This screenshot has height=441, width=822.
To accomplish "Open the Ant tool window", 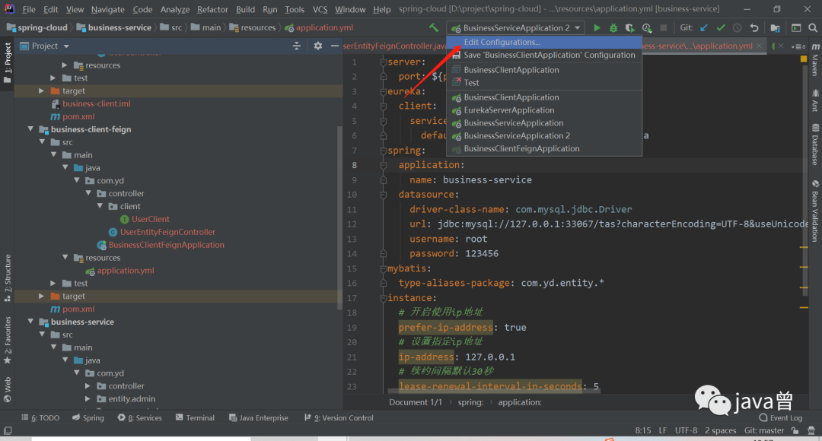I will pyautogui.click(x=815, y=100).
